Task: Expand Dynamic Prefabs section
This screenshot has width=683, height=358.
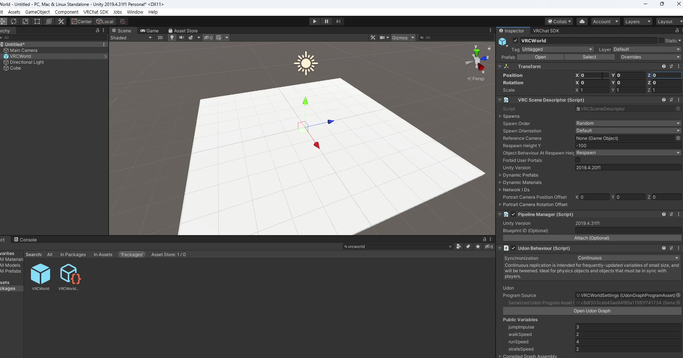Action: (x=500, y=175)
